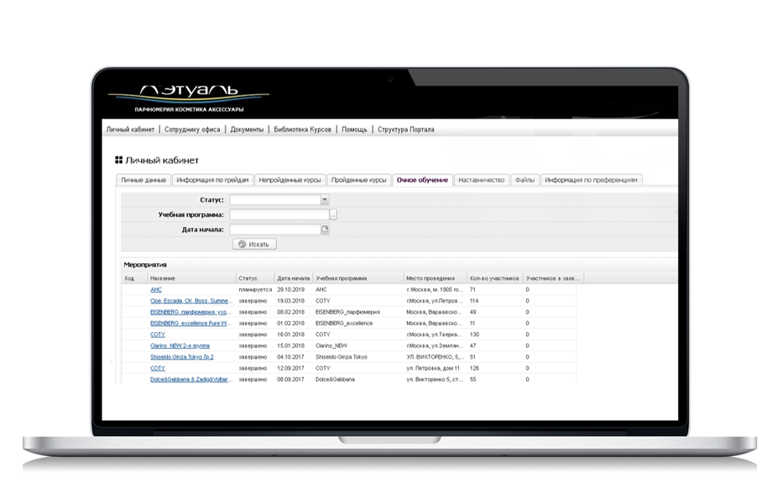Click the calendar icon next to Дата начала
The image size is (777, 503).
(x=325, y=229)
